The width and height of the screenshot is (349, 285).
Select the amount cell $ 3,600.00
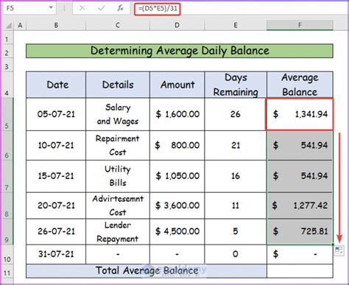[x=177, y=205]
